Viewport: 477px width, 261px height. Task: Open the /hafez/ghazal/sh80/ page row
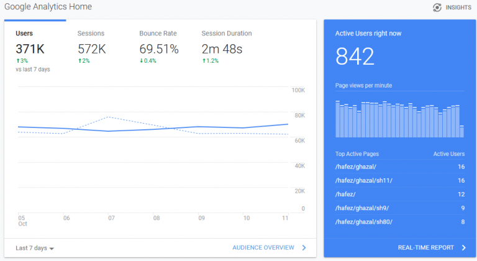pos(400,222)
